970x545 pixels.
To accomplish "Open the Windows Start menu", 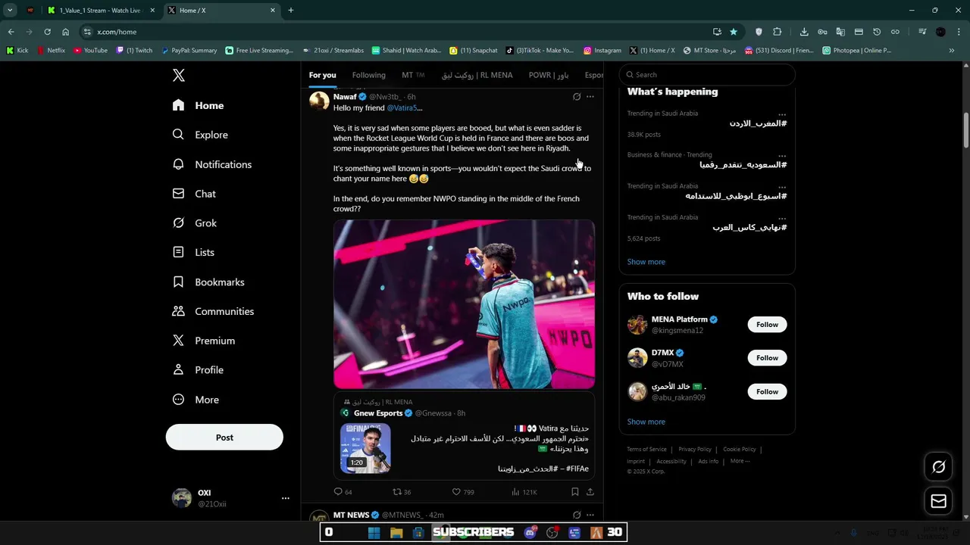I will 374,533.
